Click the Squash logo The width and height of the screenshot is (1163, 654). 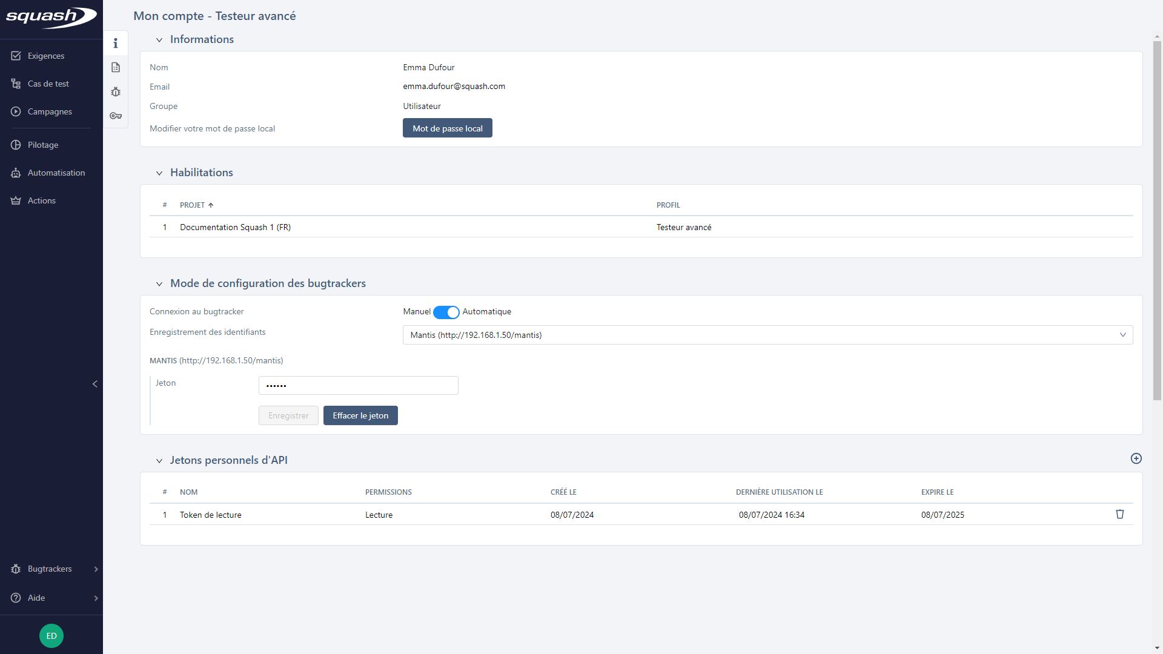[x=51, y=17]
